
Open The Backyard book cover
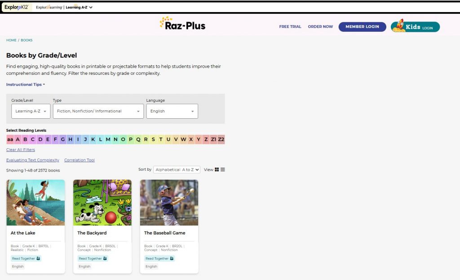coord(102,202)
